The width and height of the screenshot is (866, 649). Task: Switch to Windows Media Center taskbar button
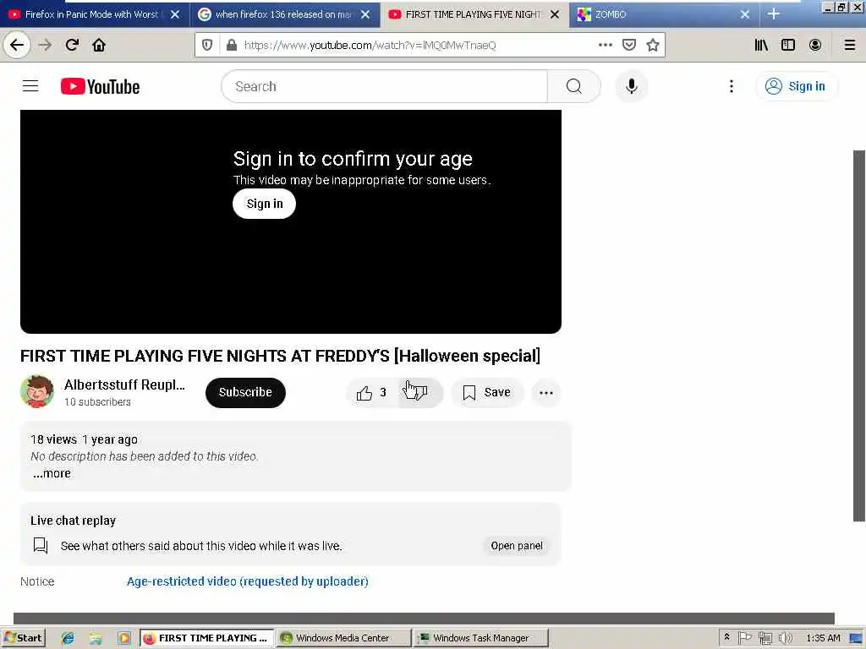pos(343,638)
